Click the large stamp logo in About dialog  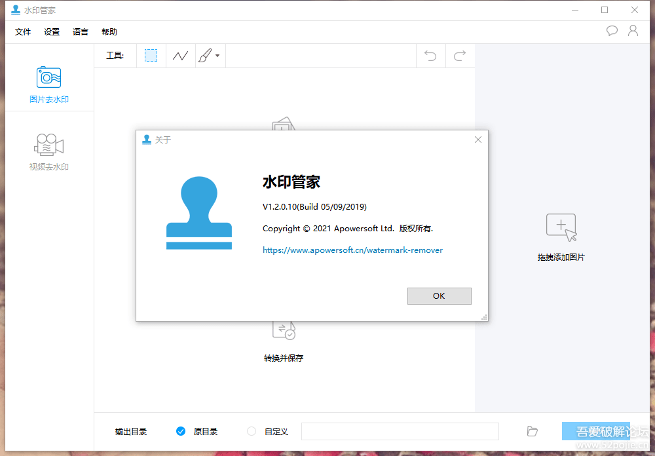click(199, 213)
